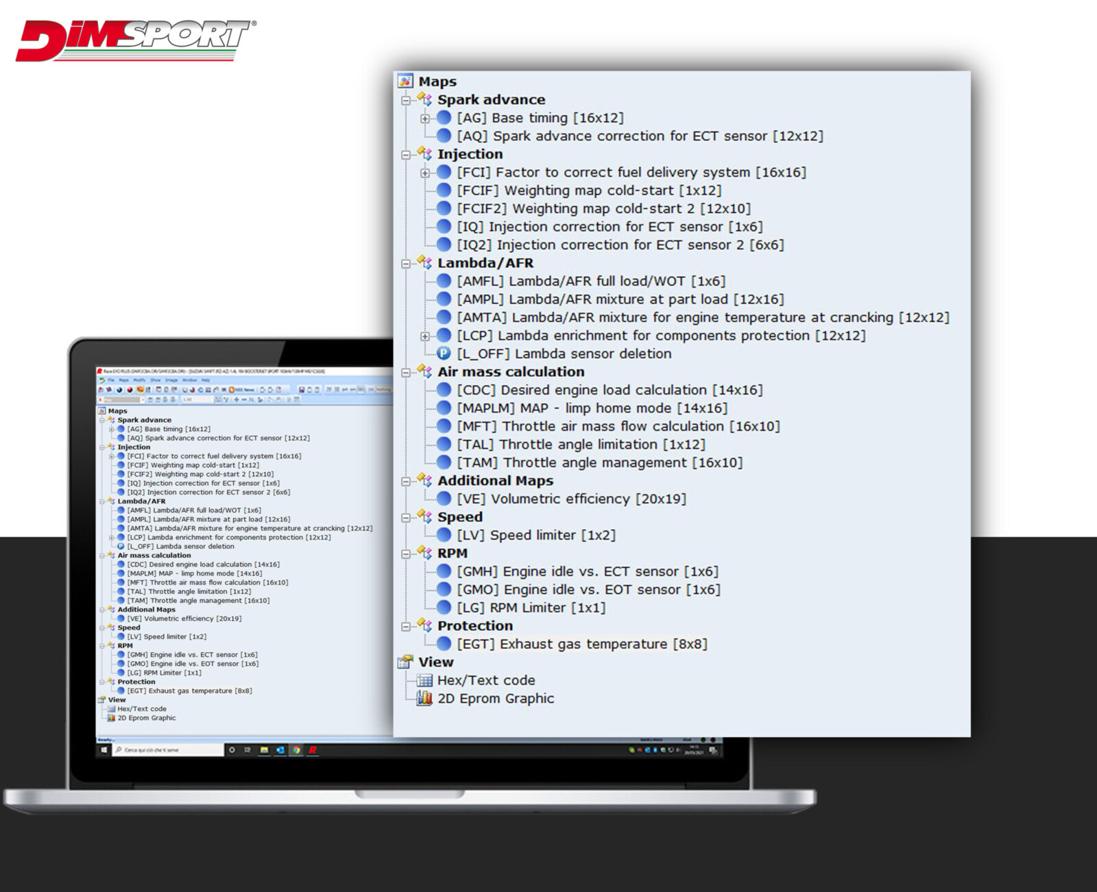Open 2D Eprom Graphic chart icon, large panel
The width and height of the screenshot is (1097, 892).
tap(425, 698)
